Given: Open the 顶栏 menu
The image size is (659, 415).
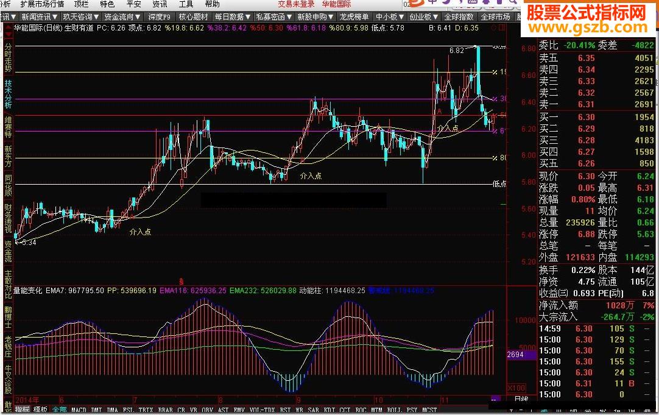Looking at the screenshot, I should click(x=81, y=4).
